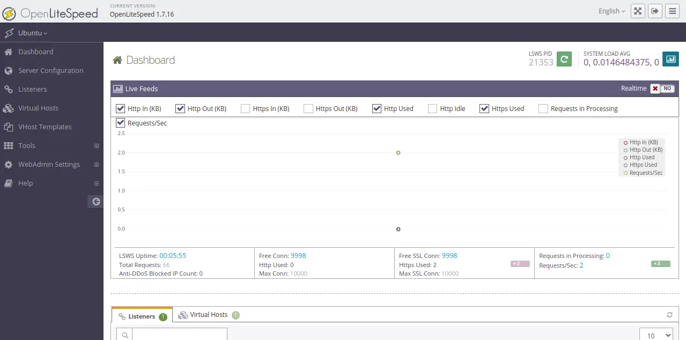Switch to the Virtual Hosts tab
The width and height of the screenshot is (686, 340).
tap(209, 315)
